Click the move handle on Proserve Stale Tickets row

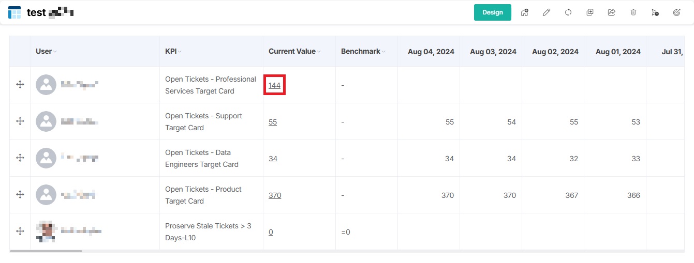pyautogui.click(x=20, y=231)
